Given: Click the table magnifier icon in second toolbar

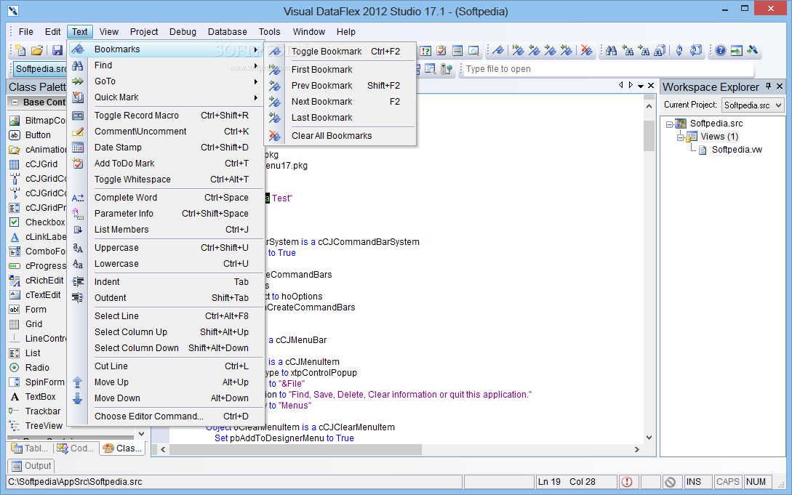Looking at the screenshot, I should click(430, 68).
